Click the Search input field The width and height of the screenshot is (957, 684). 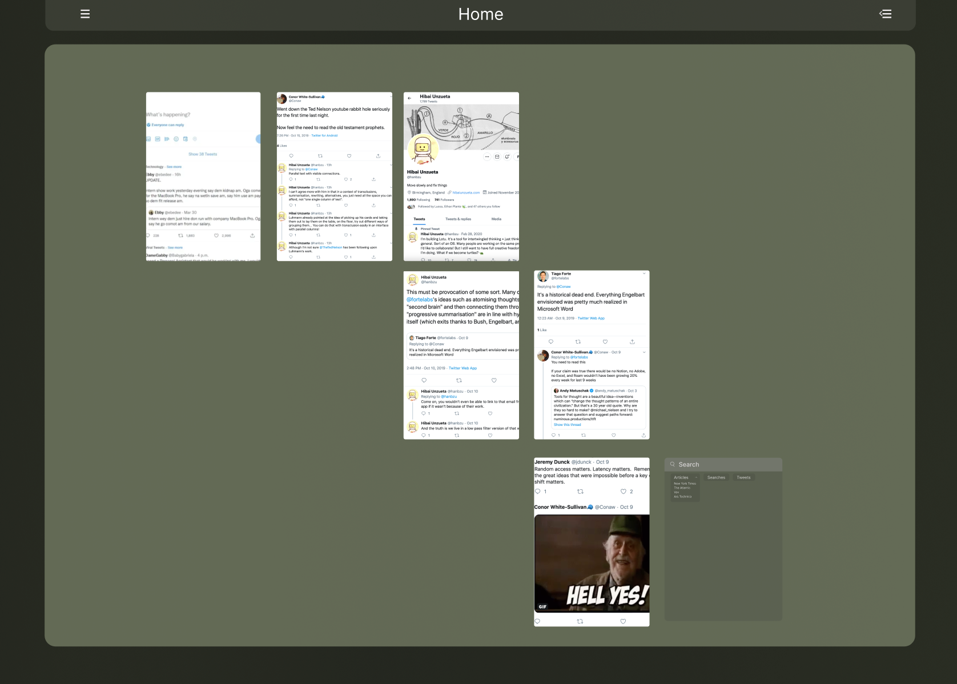(723, 464)
